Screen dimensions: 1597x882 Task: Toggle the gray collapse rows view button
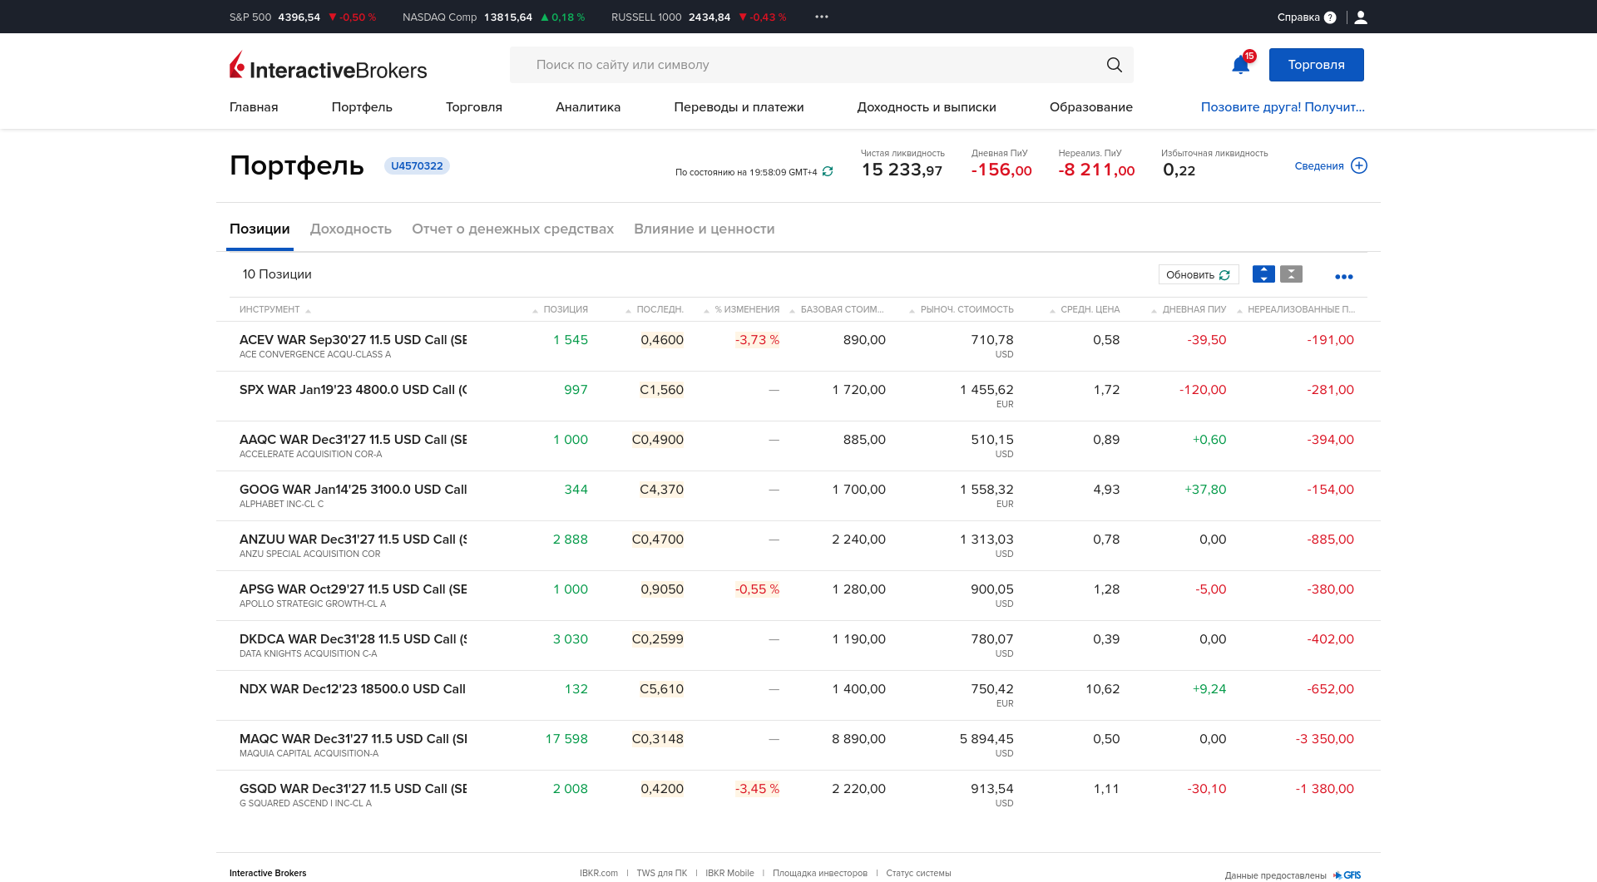click(x=1291, y=274)
